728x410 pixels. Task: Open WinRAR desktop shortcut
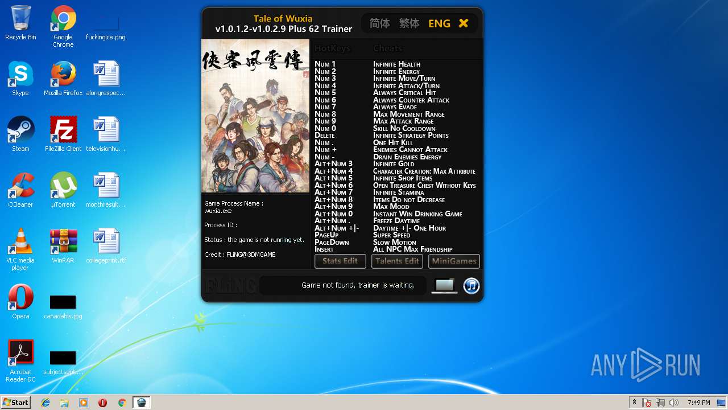[63, 246]
